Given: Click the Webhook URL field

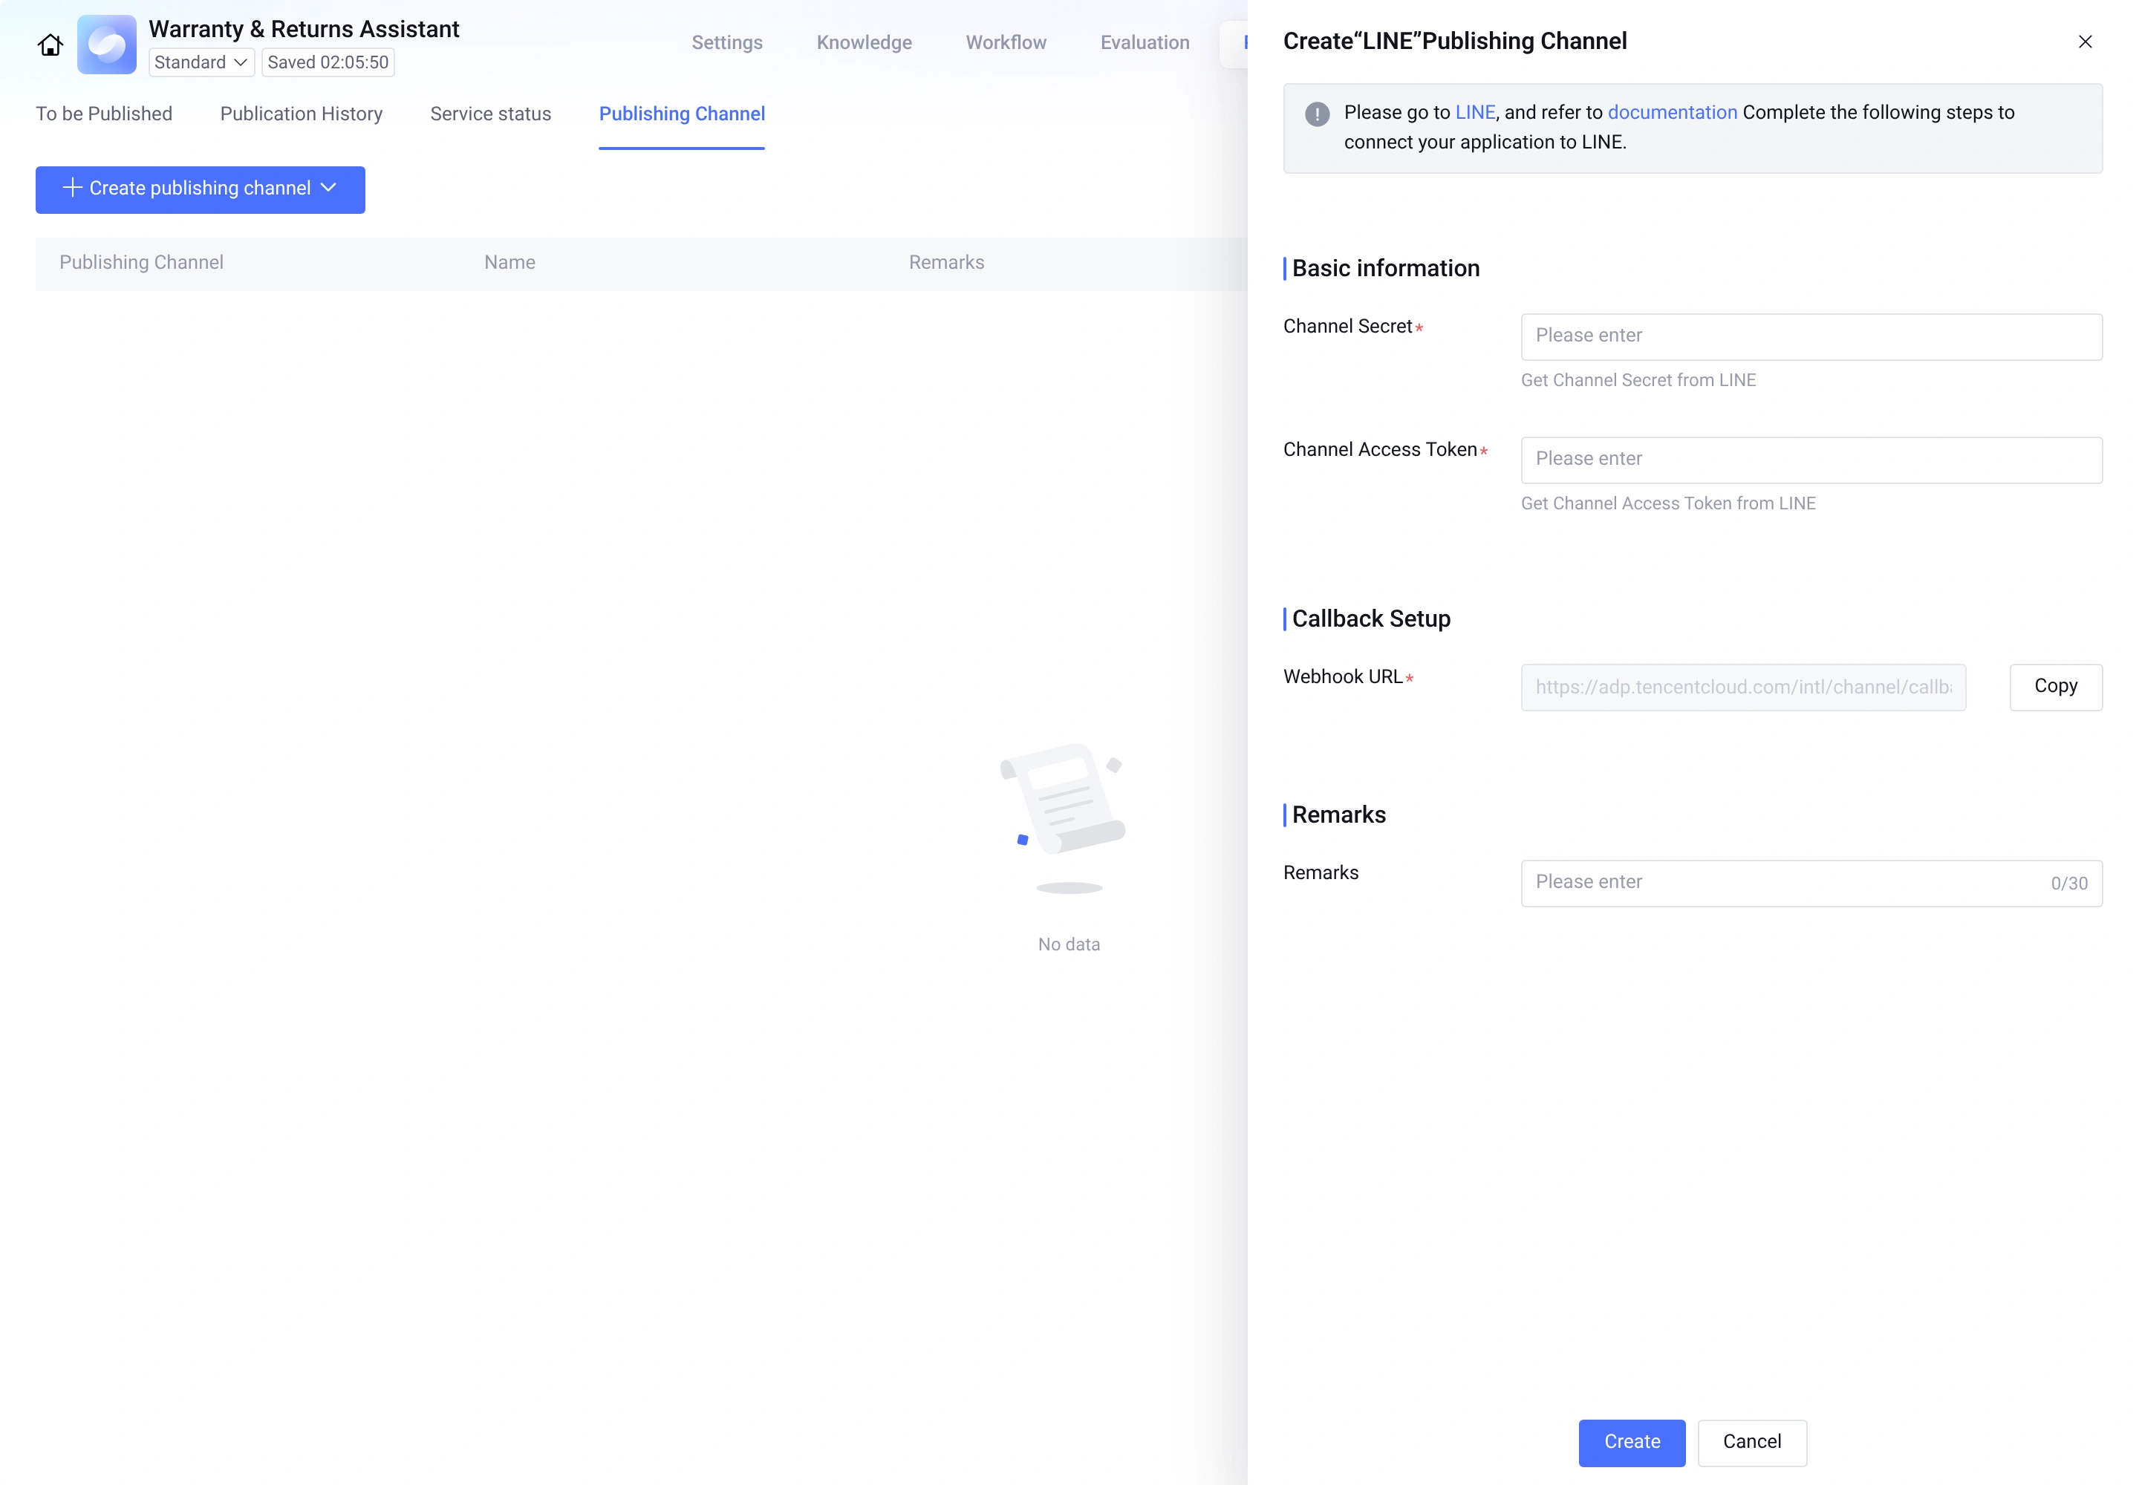Looking at the screenshot, I should (1742, 688).
